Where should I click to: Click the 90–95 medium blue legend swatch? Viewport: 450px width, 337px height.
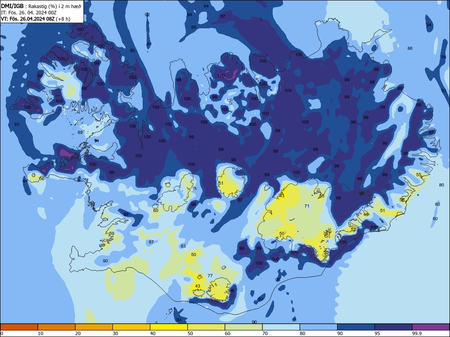356,327
